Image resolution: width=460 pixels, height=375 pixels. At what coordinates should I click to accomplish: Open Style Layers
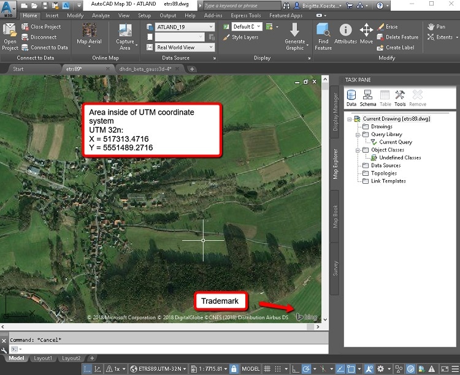(240, 37)
